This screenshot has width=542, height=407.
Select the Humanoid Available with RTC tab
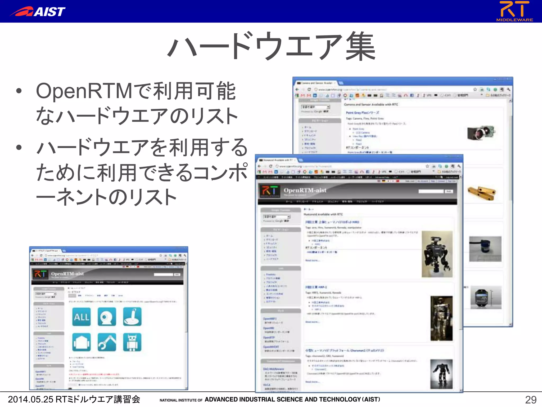click(277, 160)
